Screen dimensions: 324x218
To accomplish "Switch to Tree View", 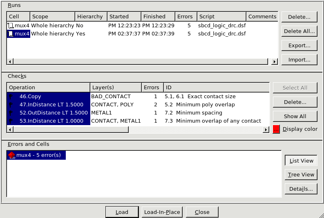I will pos(301,174).
